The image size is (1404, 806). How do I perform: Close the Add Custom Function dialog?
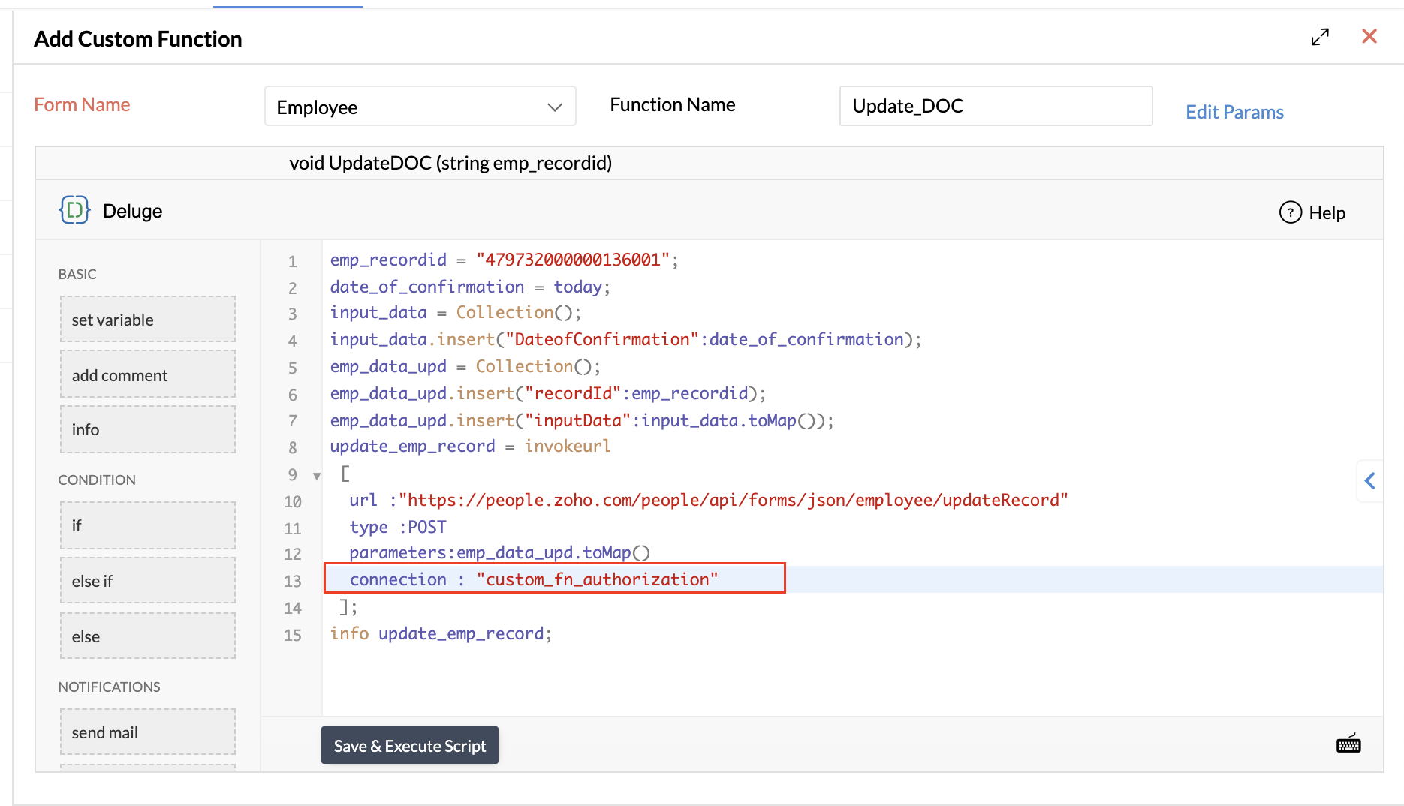click(x=1369, y=36)
